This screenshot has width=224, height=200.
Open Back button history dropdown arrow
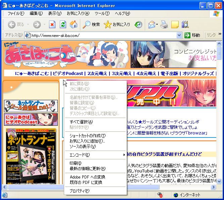point(28,25)
